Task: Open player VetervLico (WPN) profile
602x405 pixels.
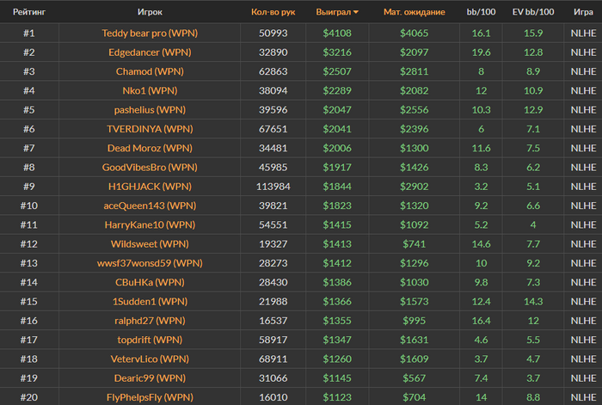Action: [150, 359]
